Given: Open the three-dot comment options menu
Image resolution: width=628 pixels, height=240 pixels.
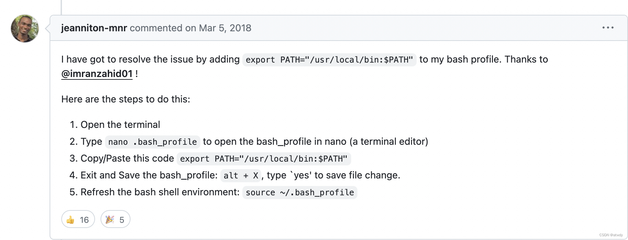Looking at the screenshot, I should click(x=608, y=28).
